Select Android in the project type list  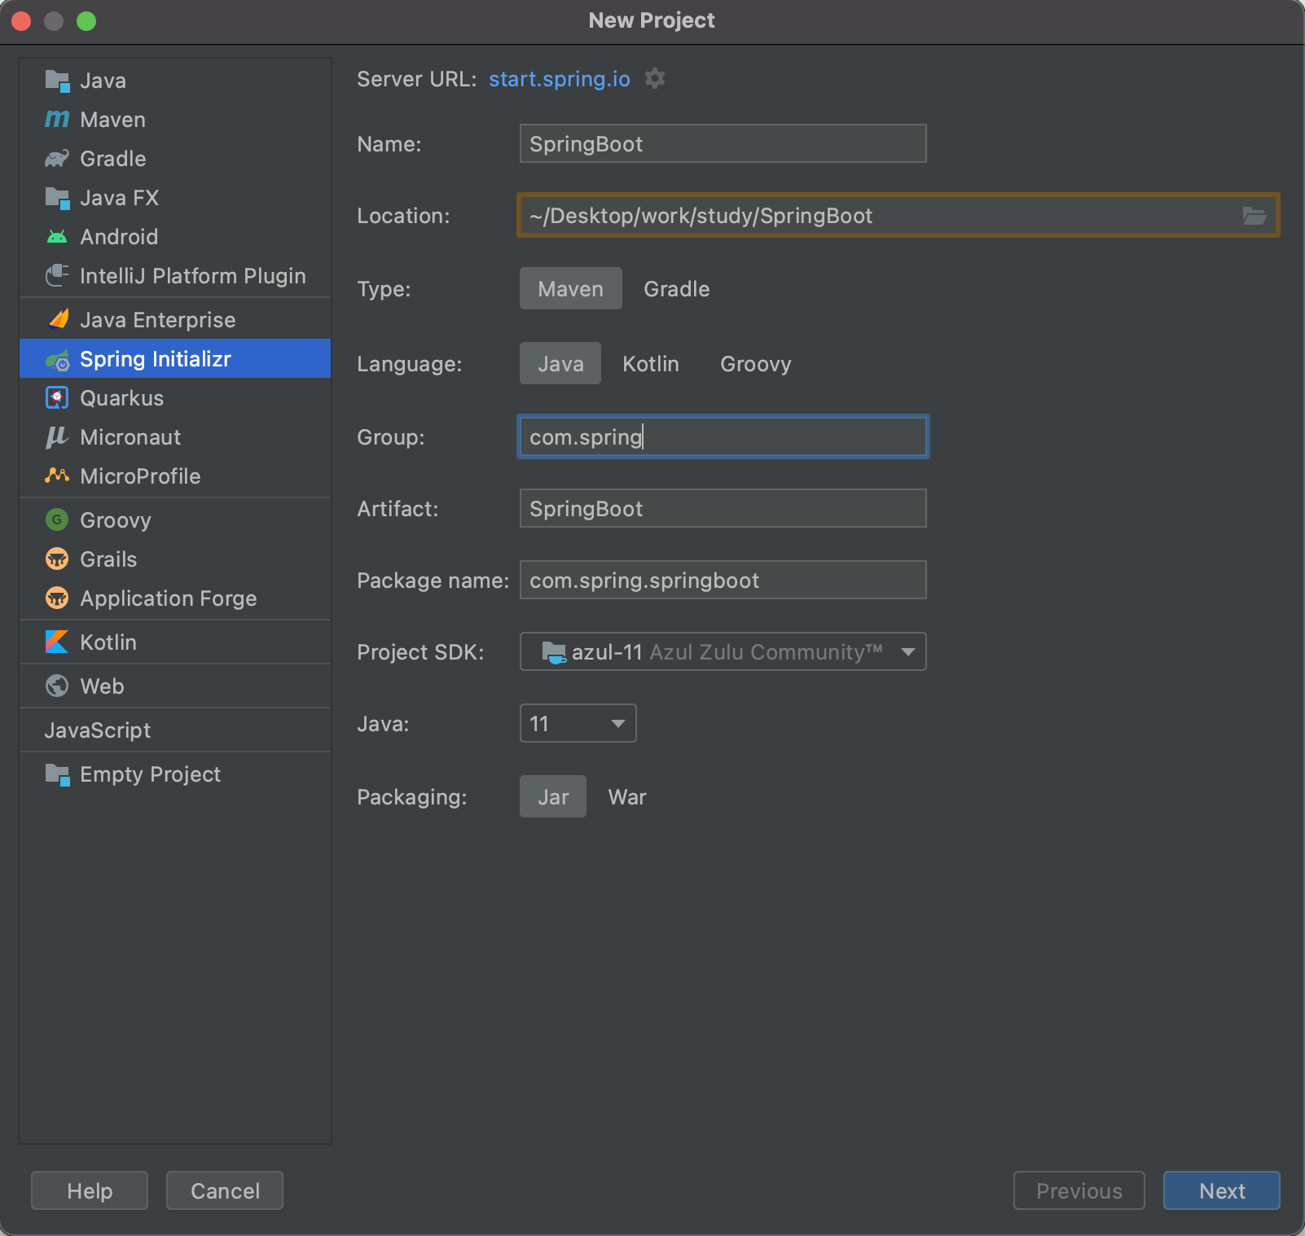(x=175, y=237)
